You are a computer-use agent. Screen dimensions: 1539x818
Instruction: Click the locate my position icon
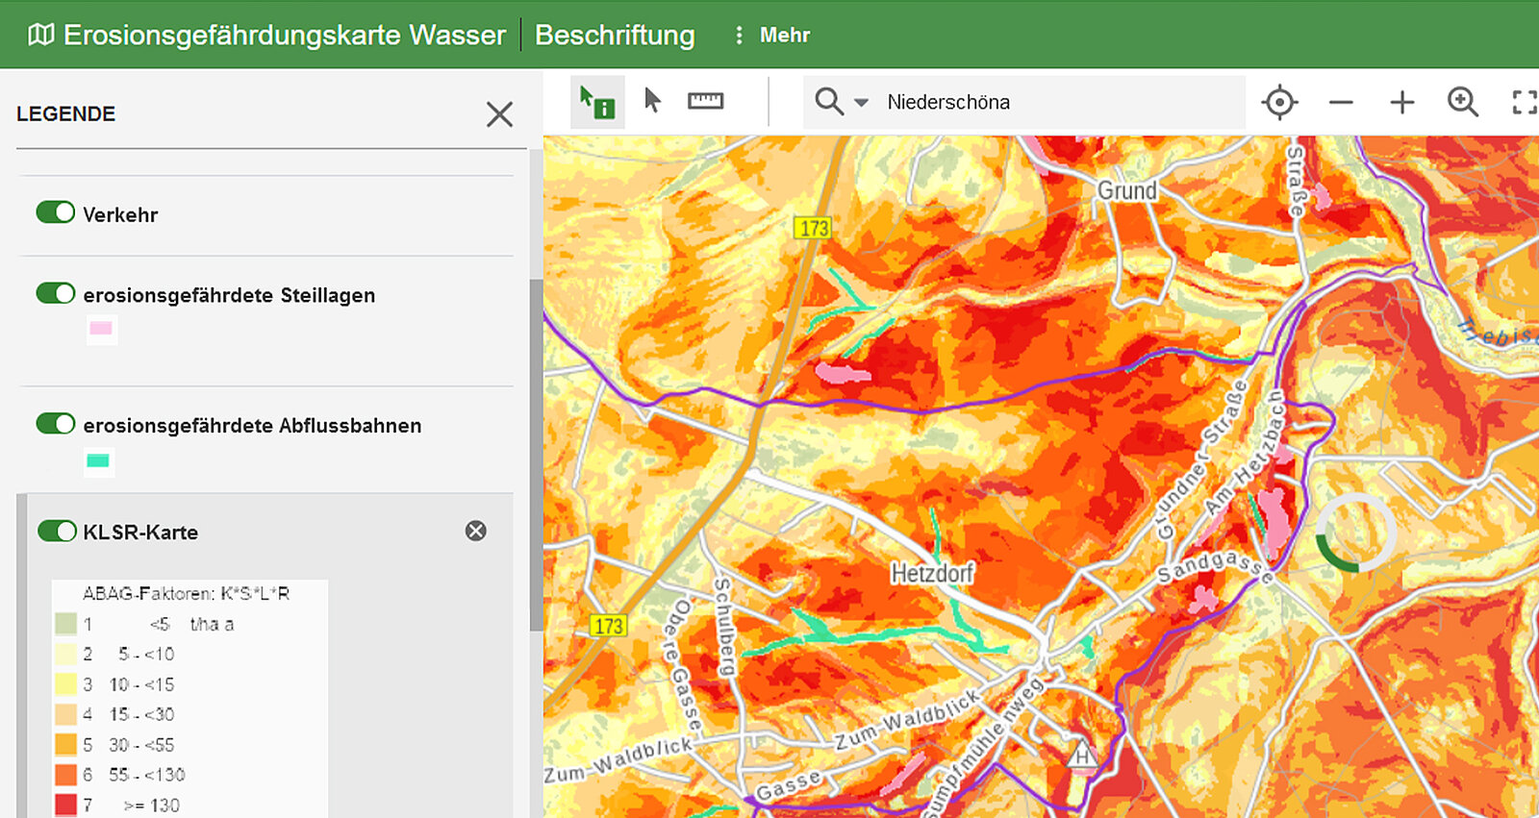pos(1279,102)
